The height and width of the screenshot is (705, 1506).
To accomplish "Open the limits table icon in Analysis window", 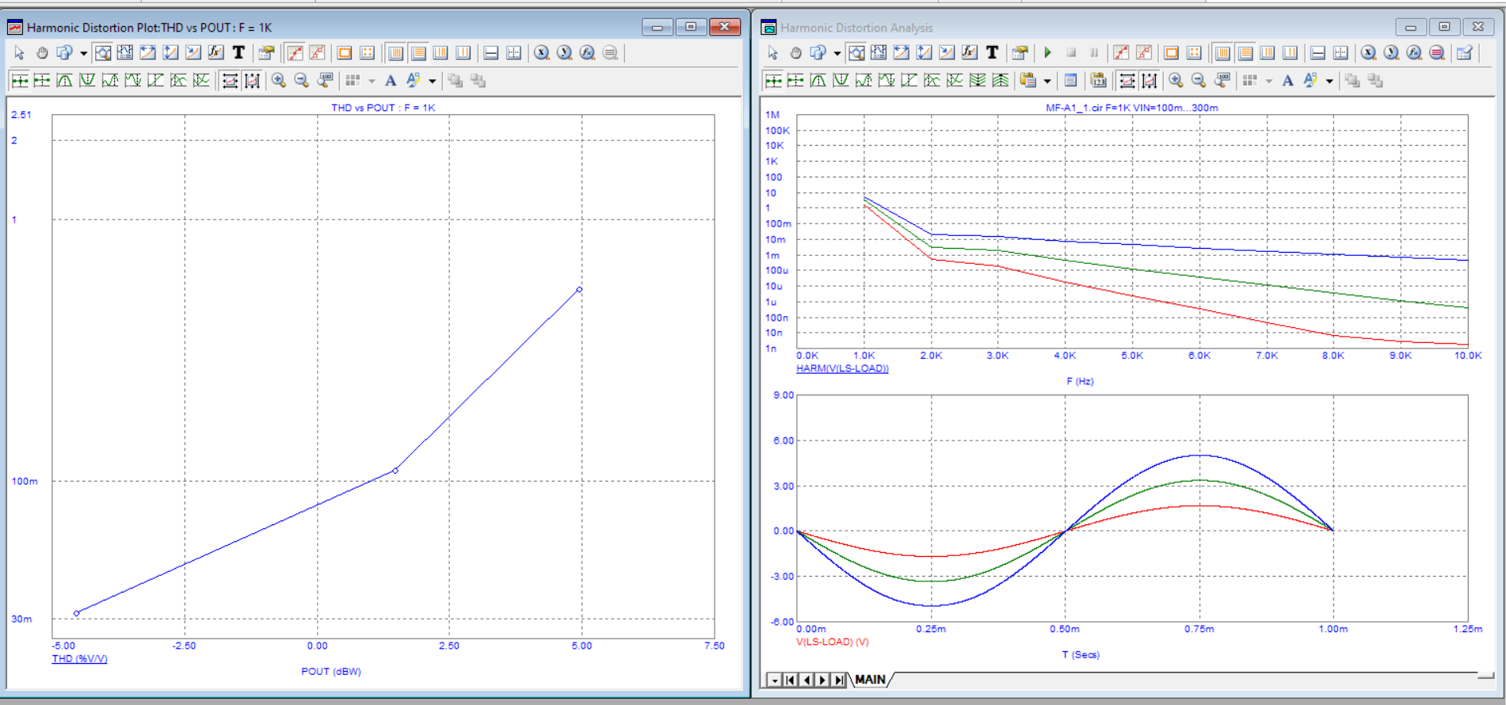I will [x=1465, y=53].
